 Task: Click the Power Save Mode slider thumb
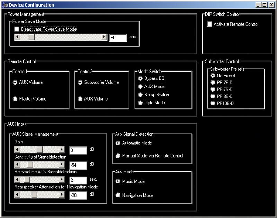click(32, 37)
